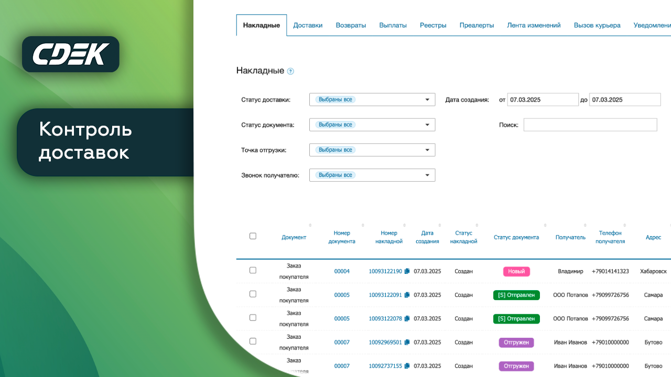Screen dimensions: 671x377
Task: Copy waybill number 10092737155
Action: point(407,366)
